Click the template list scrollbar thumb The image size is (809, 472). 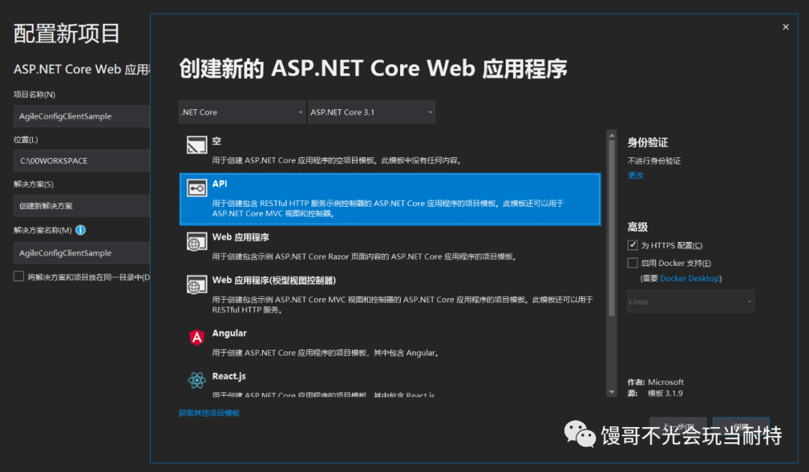(611, 228)
